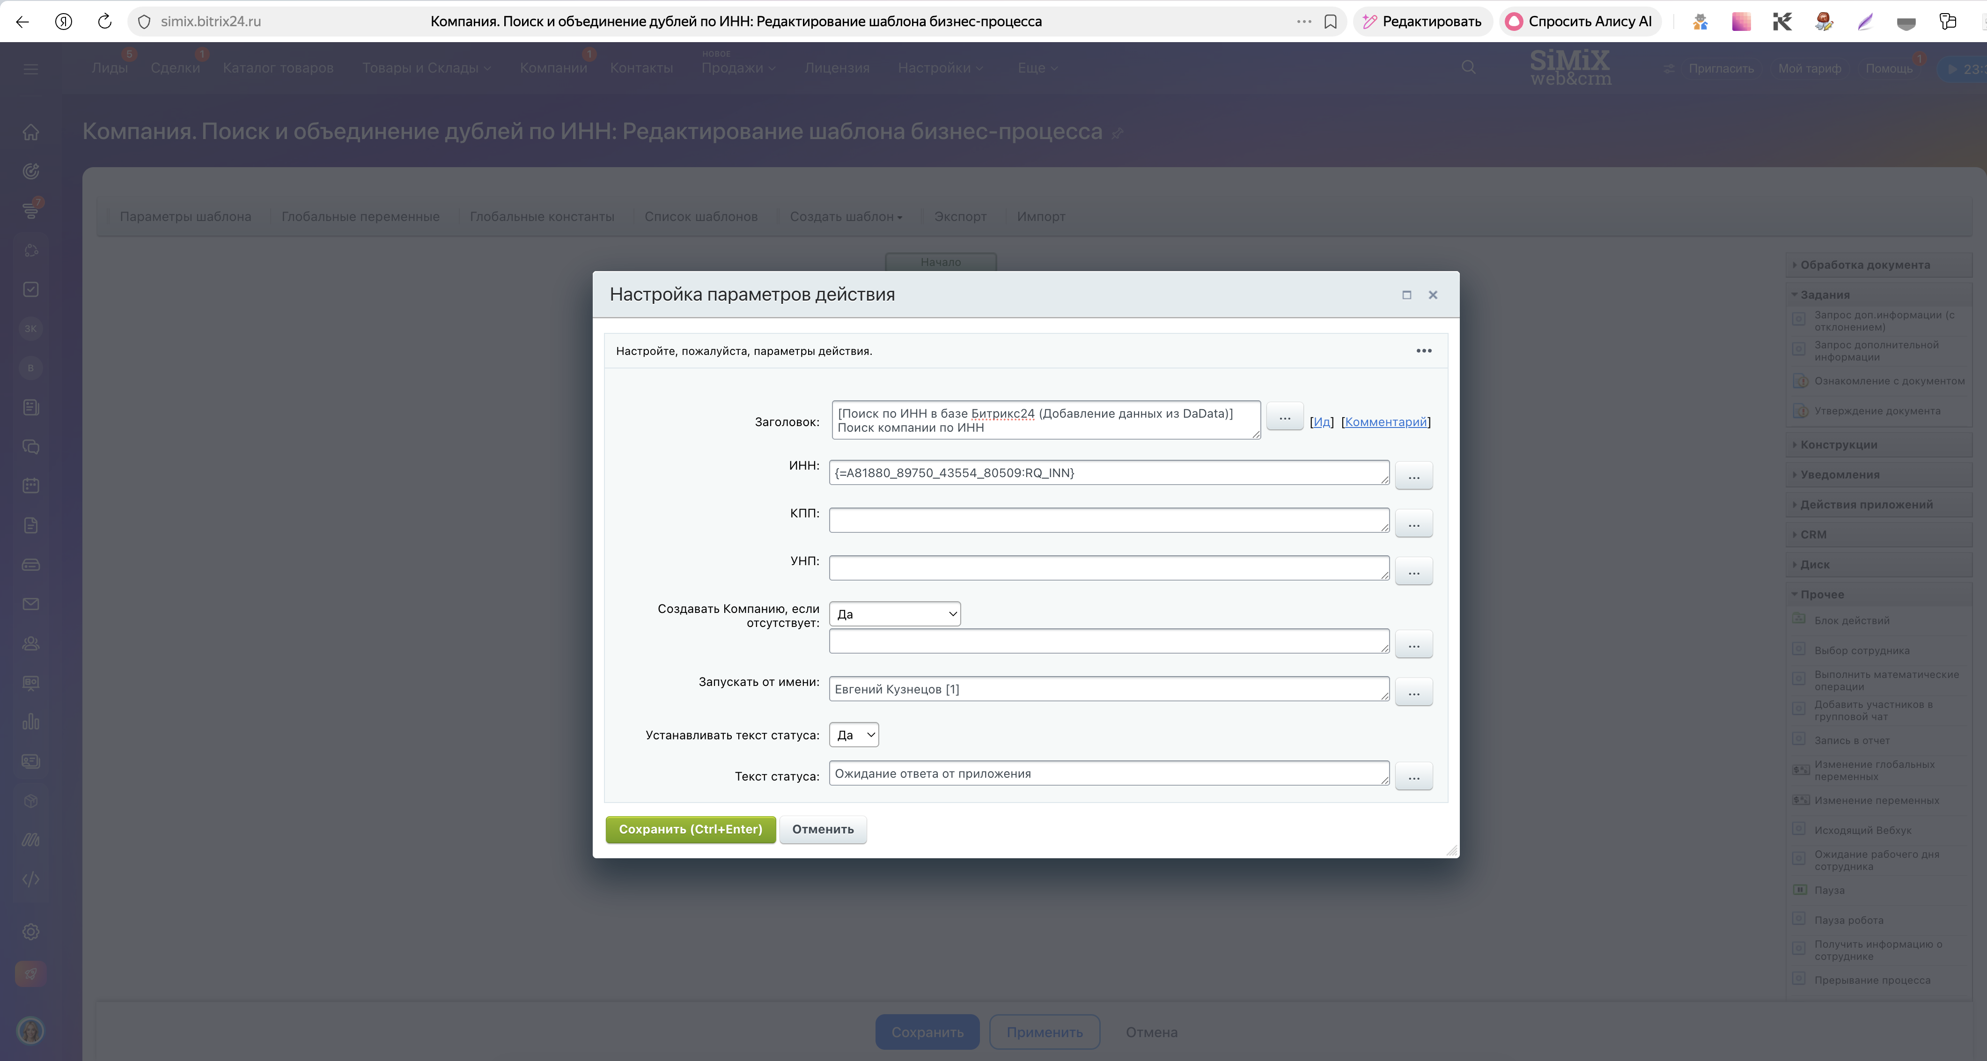Open Создавать Компанию dropdown set to Да
Viewport: 1987px width, 1061px height.
click(894, 614)
